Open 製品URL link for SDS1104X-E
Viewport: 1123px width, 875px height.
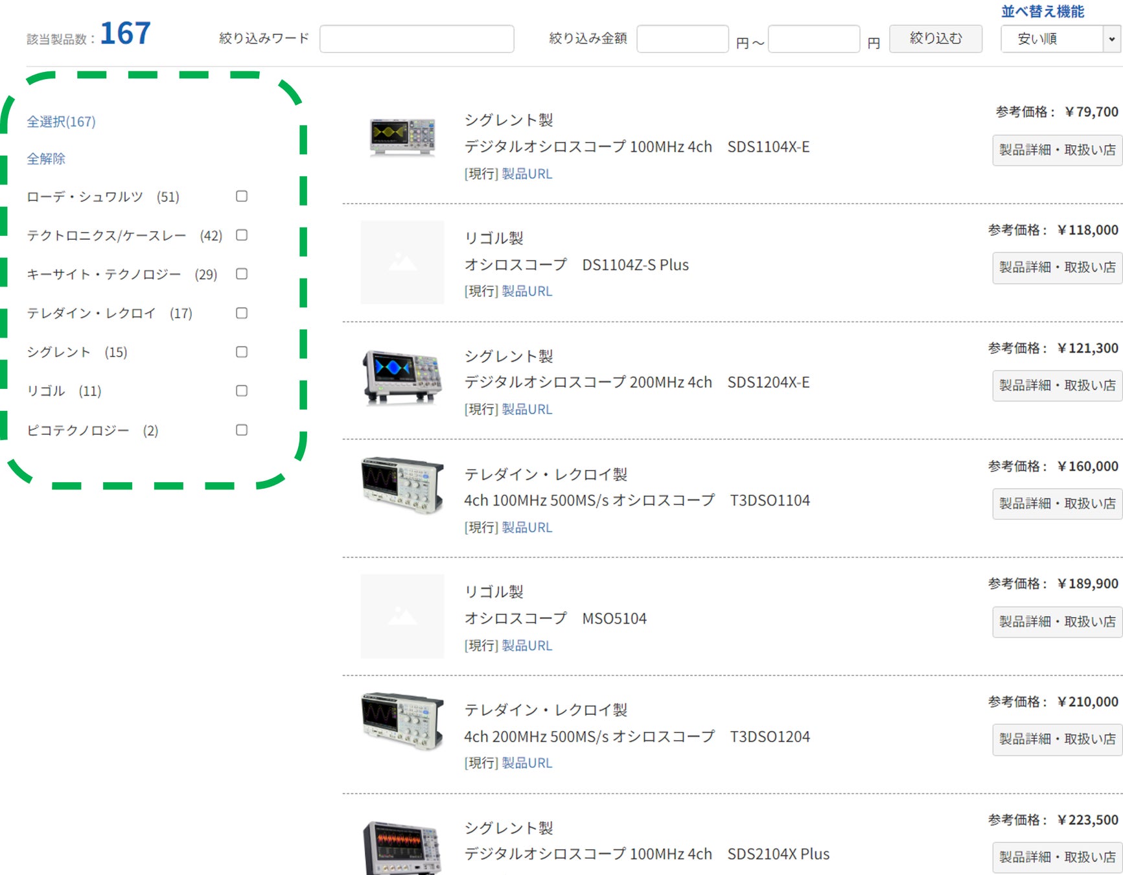tap(527, 174)
